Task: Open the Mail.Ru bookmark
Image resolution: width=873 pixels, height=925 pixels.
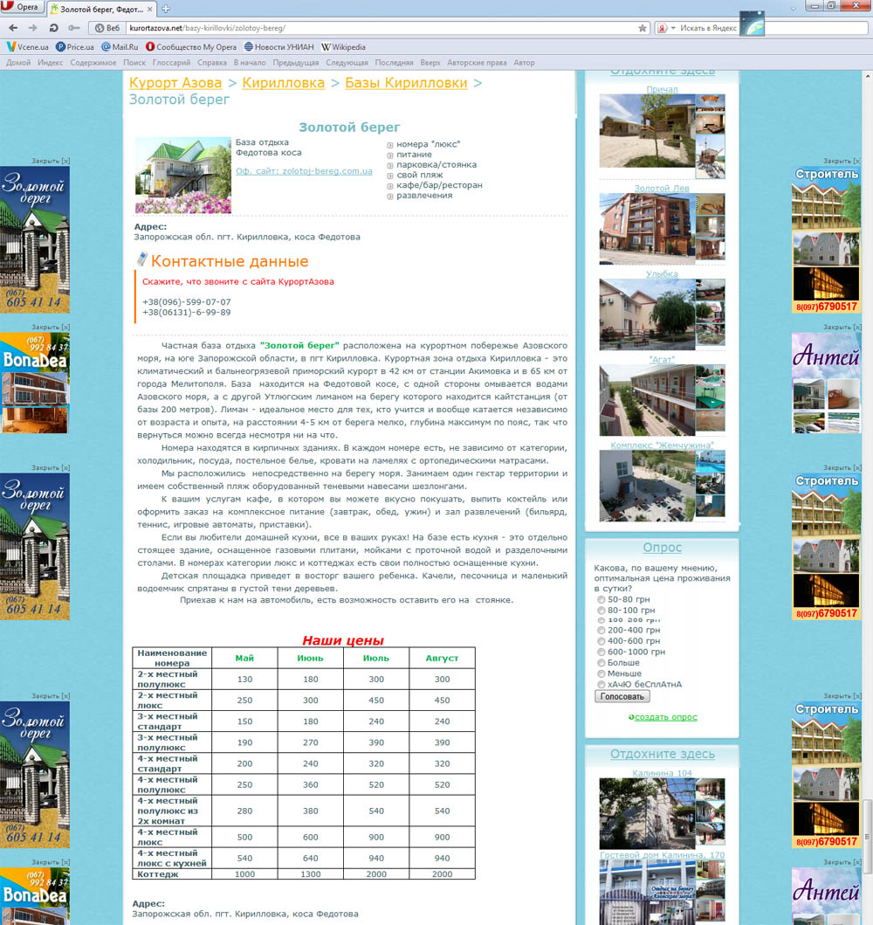Action: click(120, 47)
